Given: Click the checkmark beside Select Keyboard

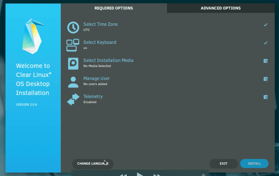Looking at the screenshot, I should [x=266, y=43].
